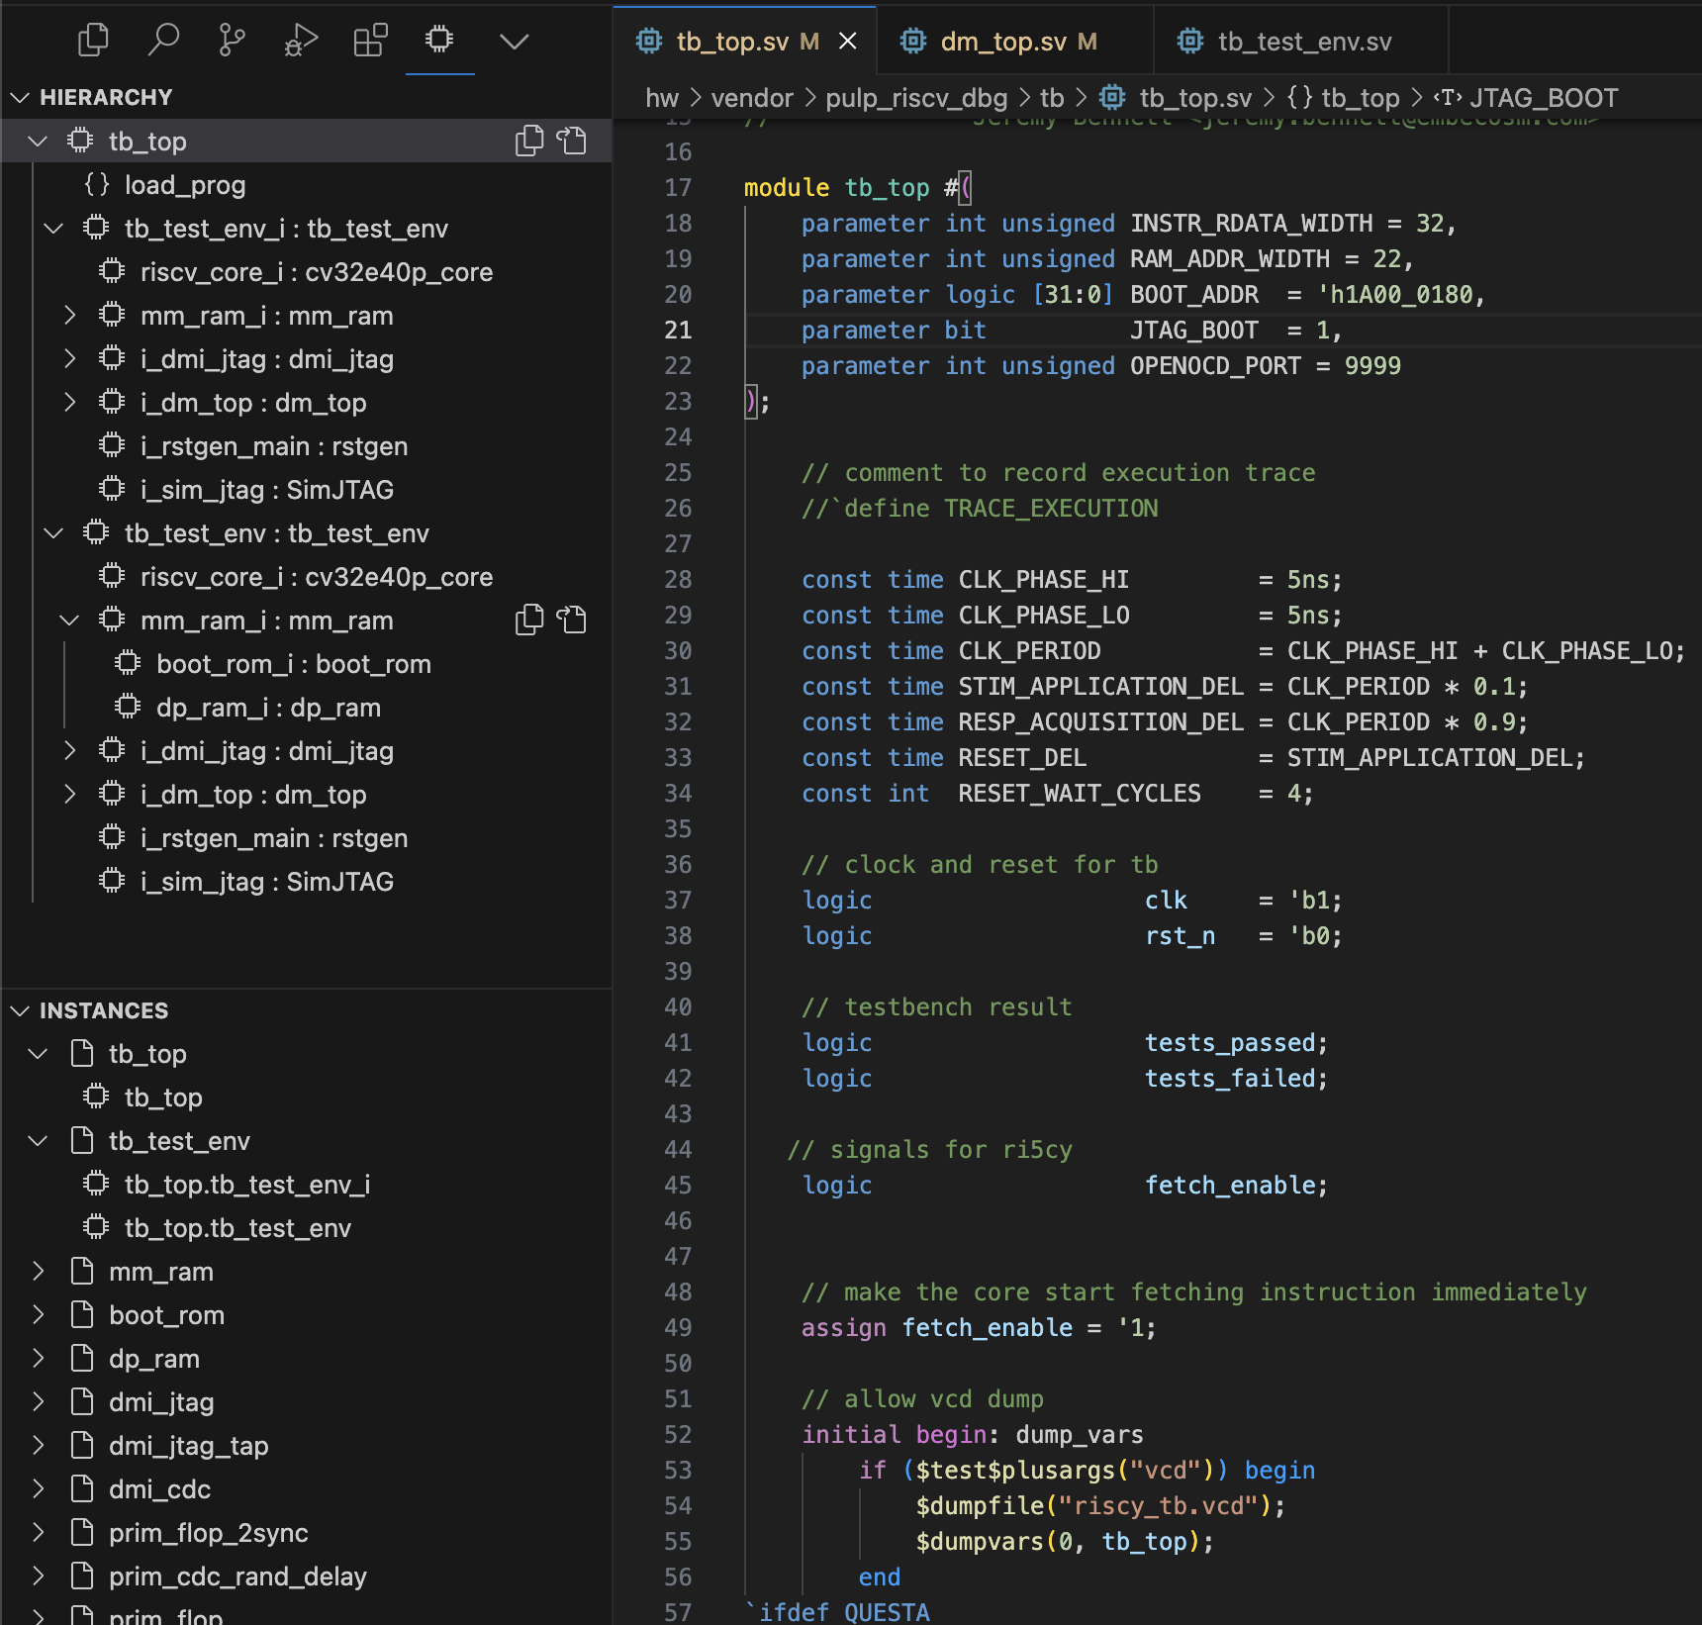
Task: Click chip icon of tb_top hierarchy root
Action: pyautogui.click(x=80, y=141)
